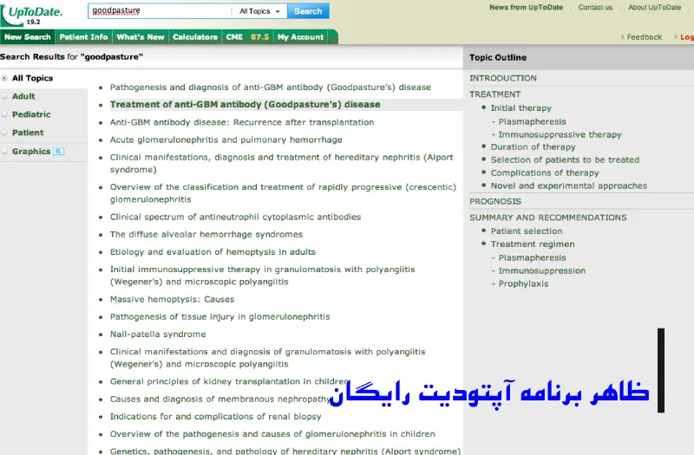The width and height of the screenshot is (694, 455).
Task: Jump to Duration of therapy outline item
Action: point(533,146)
